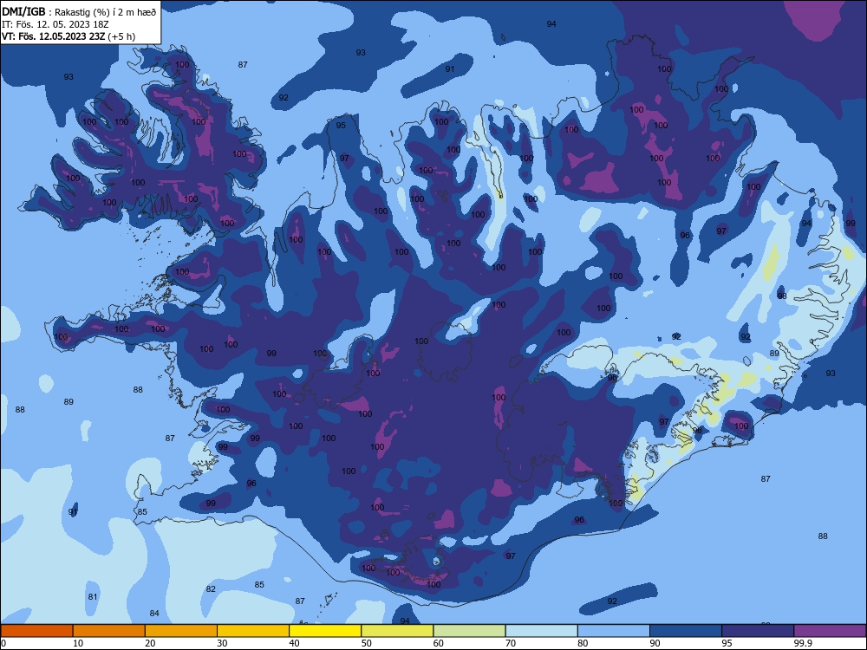Click the legend tick label 50
This screenshot has height=650, width=867.
point(367,643)
